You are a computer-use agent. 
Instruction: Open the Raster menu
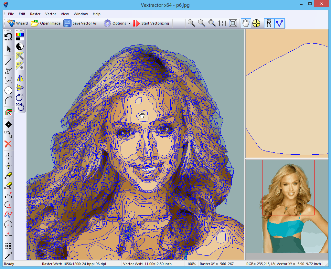[35, 14]
